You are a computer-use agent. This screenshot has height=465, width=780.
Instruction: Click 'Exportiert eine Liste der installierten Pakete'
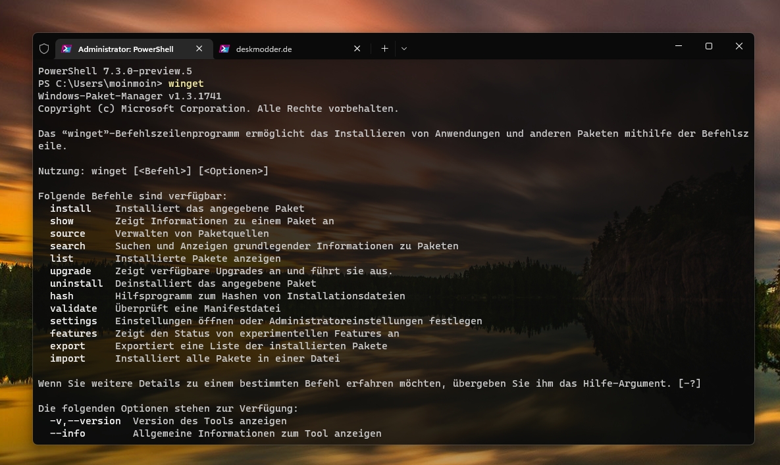tap(251, 346)
